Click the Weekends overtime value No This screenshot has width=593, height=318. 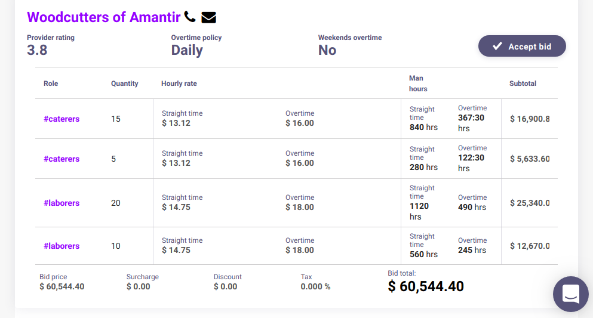point(327,50)
